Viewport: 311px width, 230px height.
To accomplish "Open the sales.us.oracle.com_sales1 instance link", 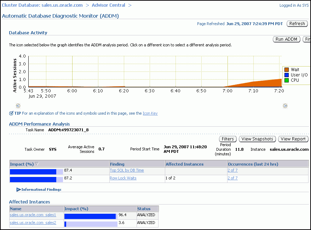I will [x=33, y=215].
